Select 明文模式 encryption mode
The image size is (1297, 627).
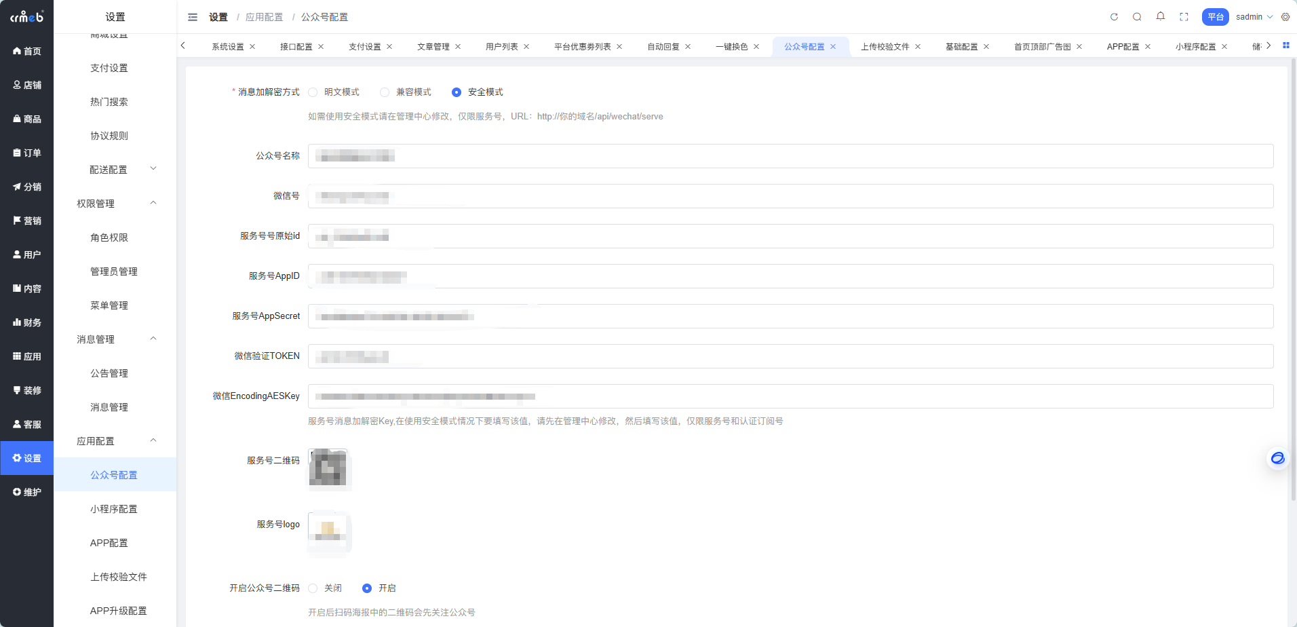[x=334, y=92]
